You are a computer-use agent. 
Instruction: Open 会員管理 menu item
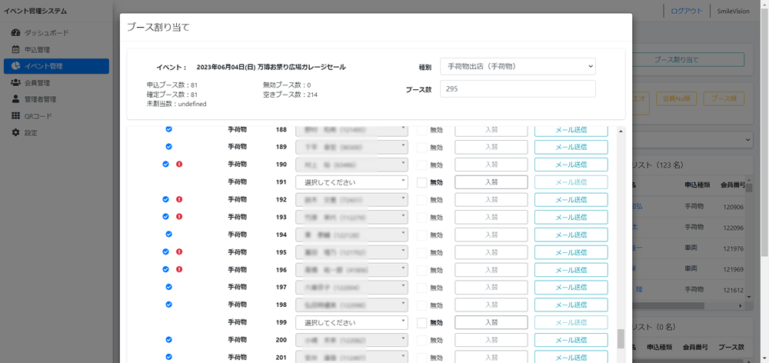(56, 83)
